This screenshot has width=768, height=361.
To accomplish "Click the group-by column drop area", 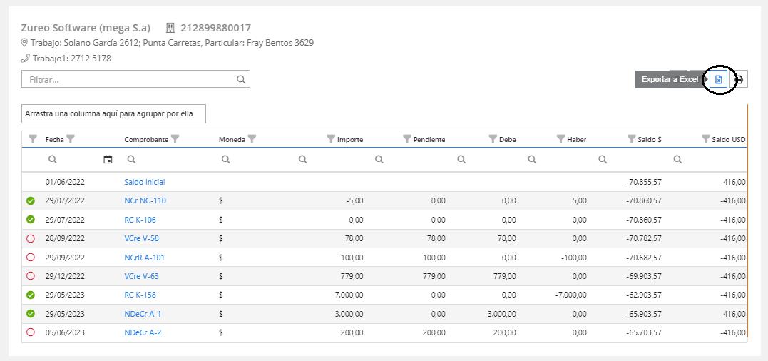I will point(113,114).
